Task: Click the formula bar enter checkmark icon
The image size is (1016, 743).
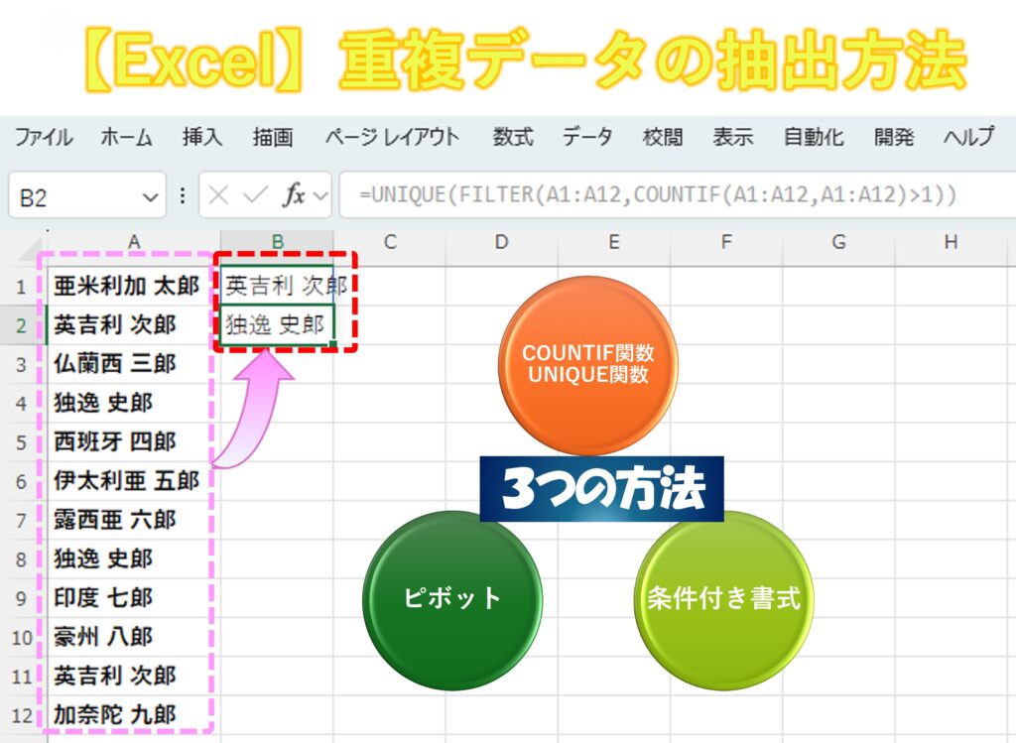Action: (x=255, y=195)
